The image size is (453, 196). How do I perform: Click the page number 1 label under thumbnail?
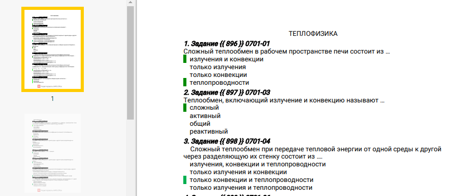[x=53, y=98]
